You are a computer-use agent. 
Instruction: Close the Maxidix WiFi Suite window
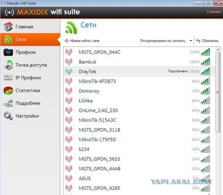click(218, 3)
